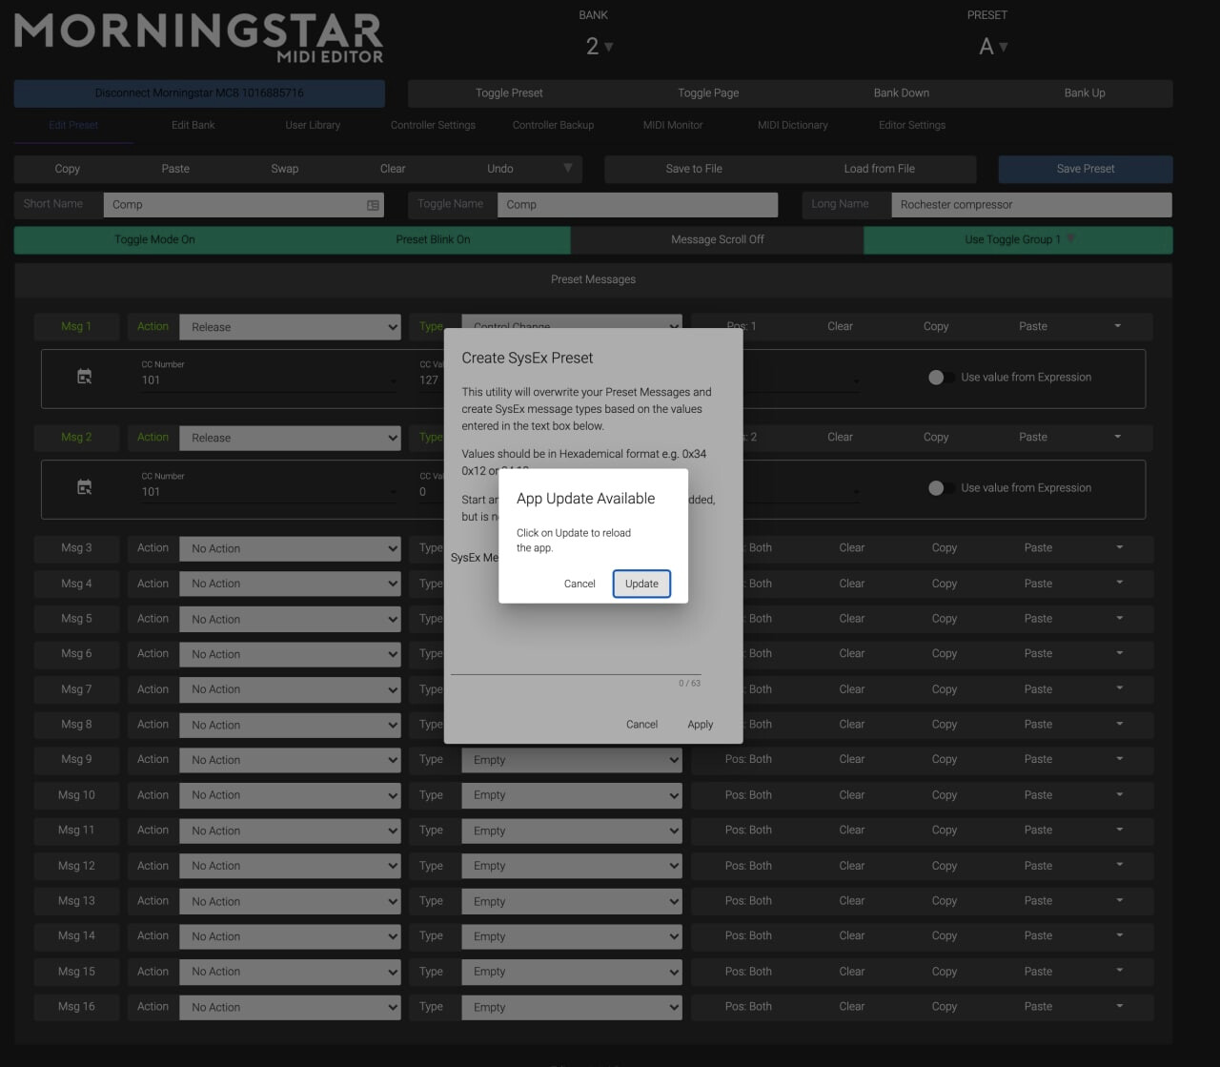Expand the Msg 3 row options arrow
This screenshot has height=1067, width=1220.
pos(1120,547)
